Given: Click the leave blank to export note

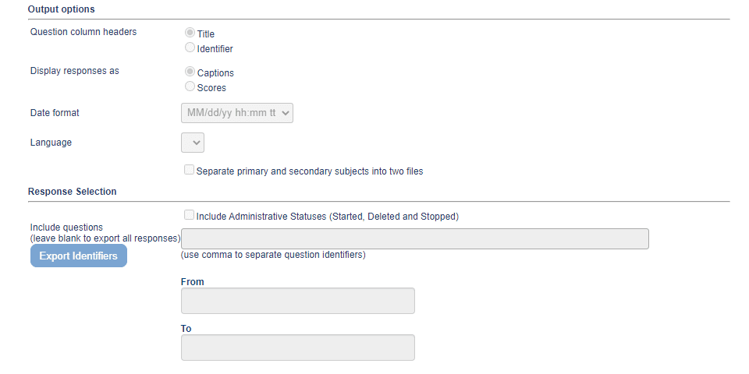Looking at the screenshot, I should [x=105, y=238].
